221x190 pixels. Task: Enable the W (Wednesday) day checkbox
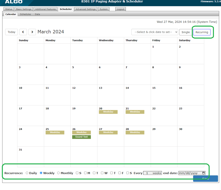click(x=102, y=173)
